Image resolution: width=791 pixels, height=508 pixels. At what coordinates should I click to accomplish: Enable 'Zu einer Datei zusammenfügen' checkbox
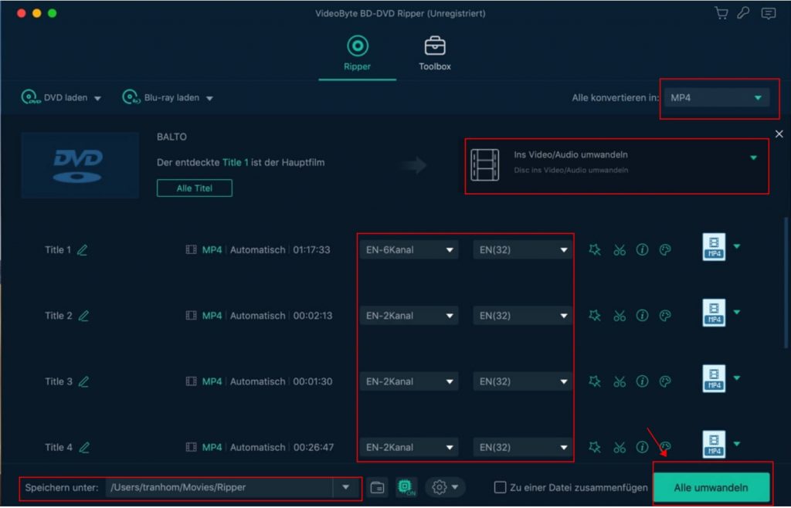[501, 487]
